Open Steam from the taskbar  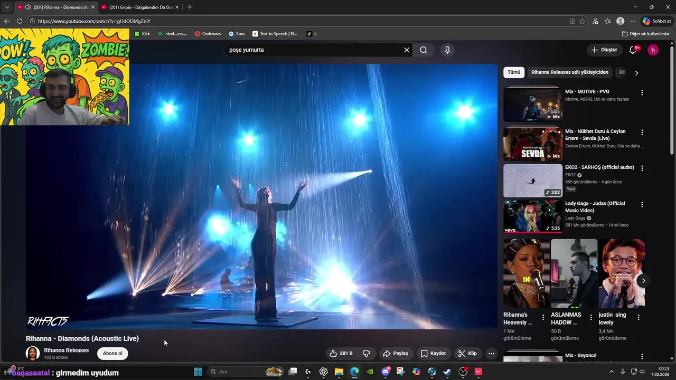pos(447,372)
